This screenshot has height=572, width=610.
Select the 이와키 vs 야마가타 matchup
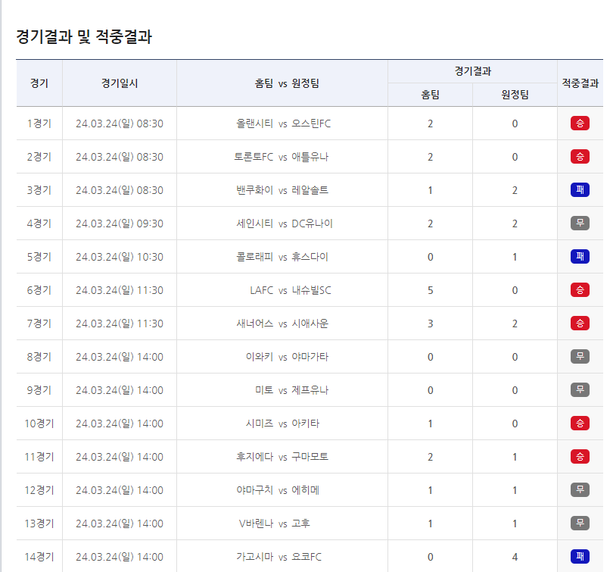pos(287,357)
